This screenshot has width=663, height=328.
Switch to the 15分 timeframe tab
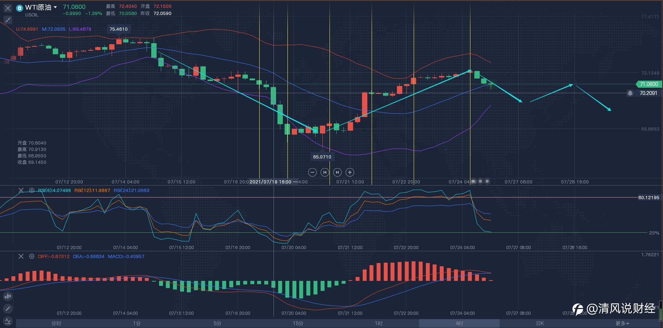(298, 323)
